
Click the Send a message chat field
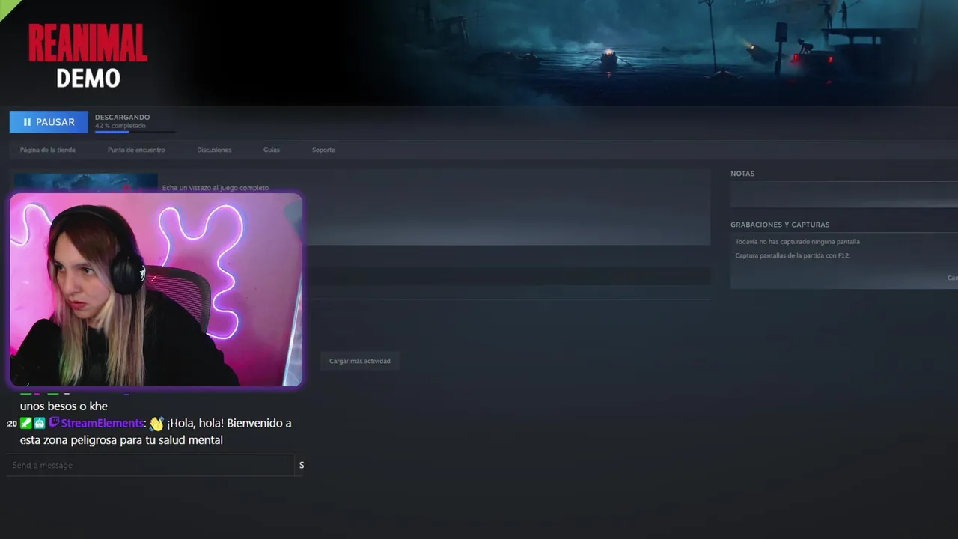tap(150, 465)
